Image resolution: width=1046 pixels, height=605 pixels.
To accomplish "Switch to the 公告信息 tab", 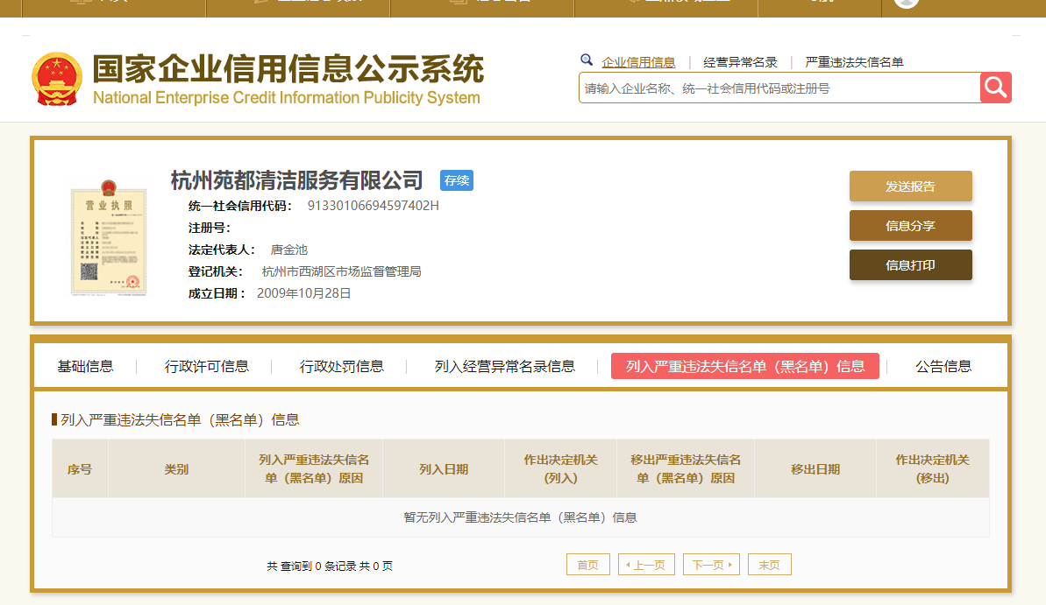I will click(x=943, y=367).
